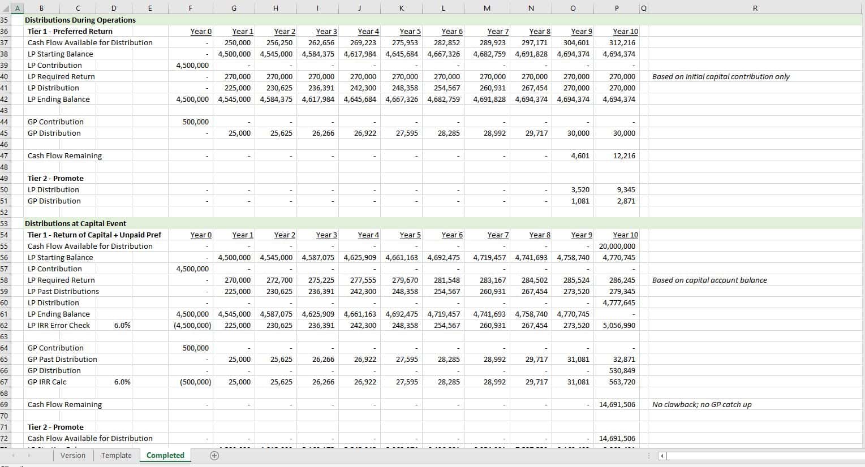The height and width of the screenshot is (467, 865).
Task: Click the next sheet navigation arrow
Action: pos(29,456)
